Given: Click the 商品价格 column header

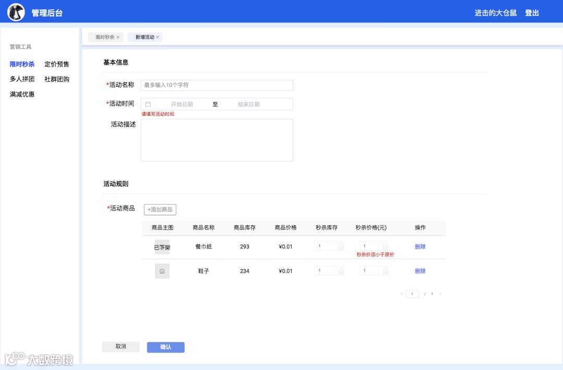Looking at the screenshot, I should click(286, 227).
